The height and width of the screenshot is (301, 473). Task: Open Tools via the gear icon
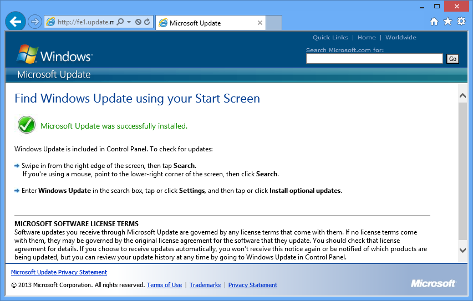coord(461,21)
